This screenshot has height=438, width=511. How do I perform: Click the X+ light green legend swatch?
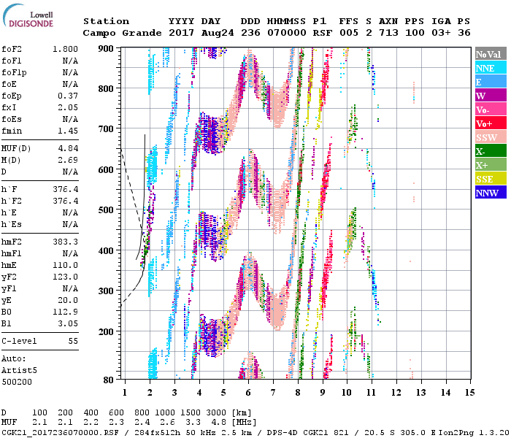(491, 165)
